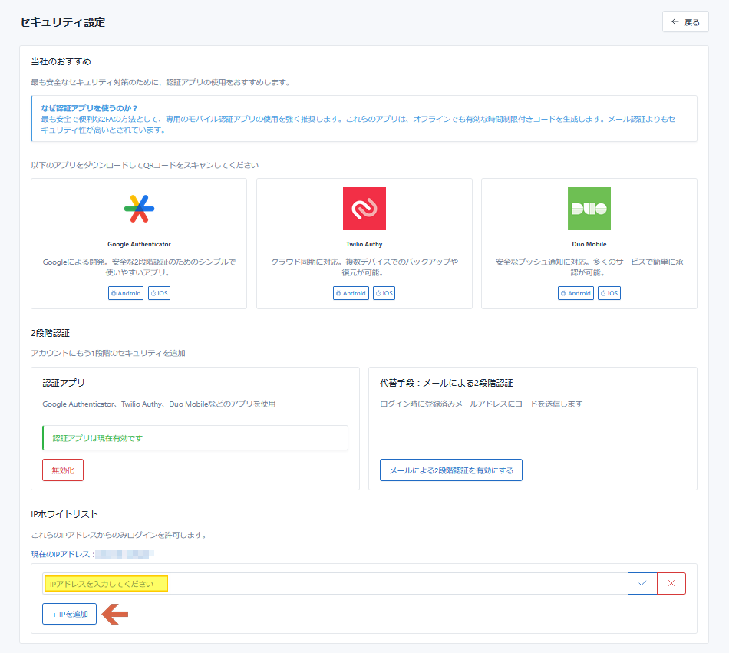This screenshot has height=653, width=729.
Task: Confirm IP entry with the checkmark icon
Action: [x=642, y=584]
